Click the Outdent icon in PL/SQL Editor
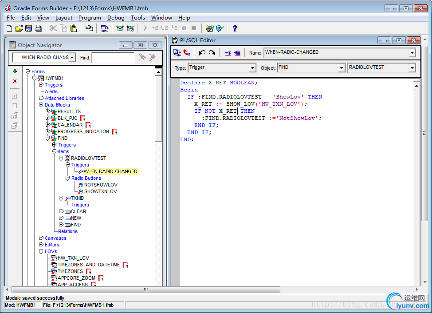Image resolution: width=432 pixels, height=313 pixels. pyautogui.click(x=237, y=52)
